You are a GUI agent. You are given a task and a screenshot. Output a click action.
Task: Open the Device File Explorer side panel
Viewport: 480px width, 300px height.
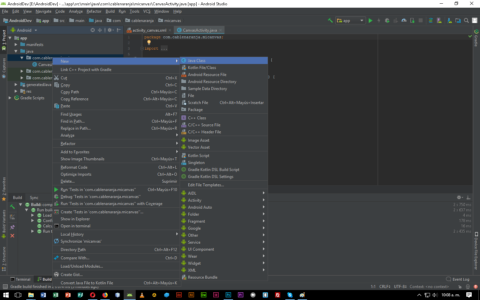click(476, 251)
